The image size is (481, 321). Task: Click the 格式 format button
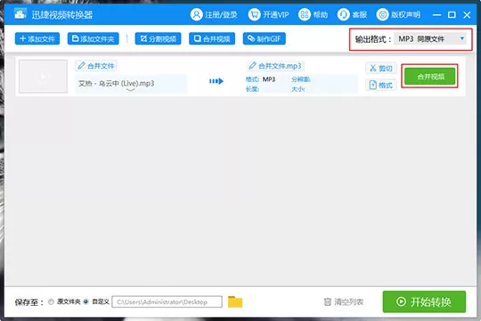coord(381,85)
